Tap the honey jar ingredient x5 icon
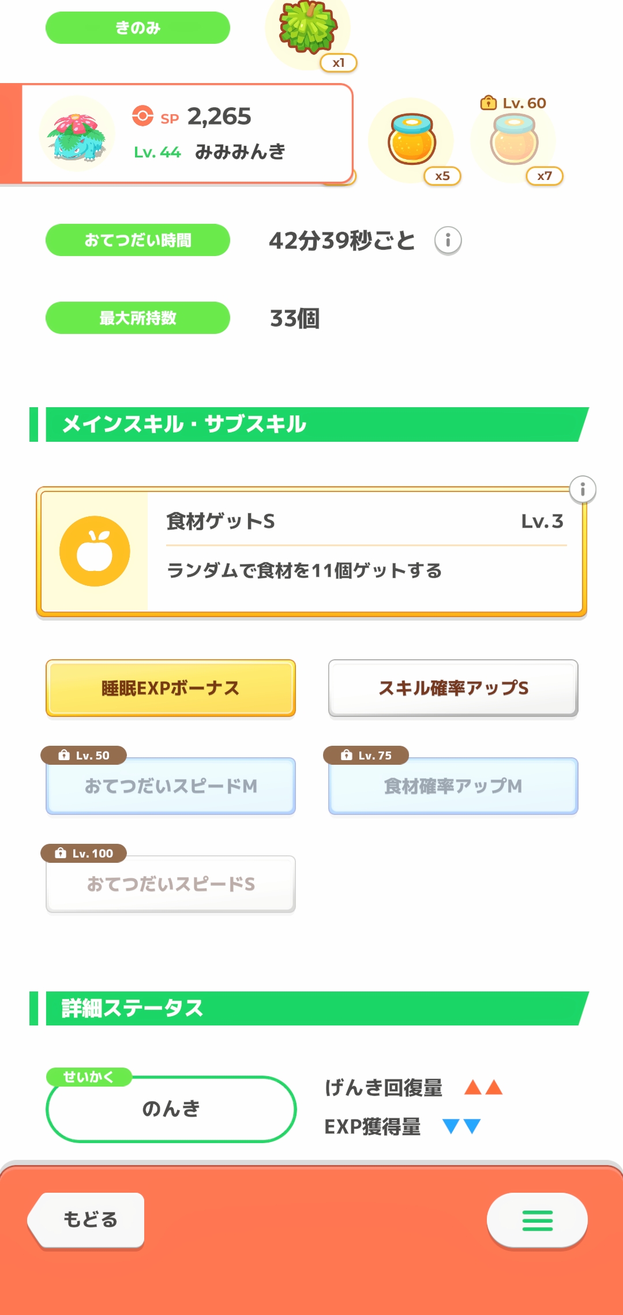Screen dimensions: 623x1315 tap(411, 140)
